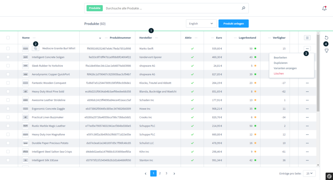Click the Symfony icon in the bottom corner
Viewport: 333px width, 180px height.
[329, 175]
